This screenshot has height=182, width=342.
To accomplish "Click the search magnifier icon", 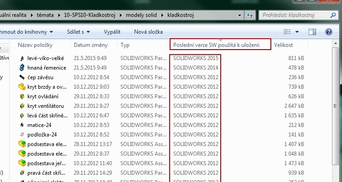I will [333, 15].
